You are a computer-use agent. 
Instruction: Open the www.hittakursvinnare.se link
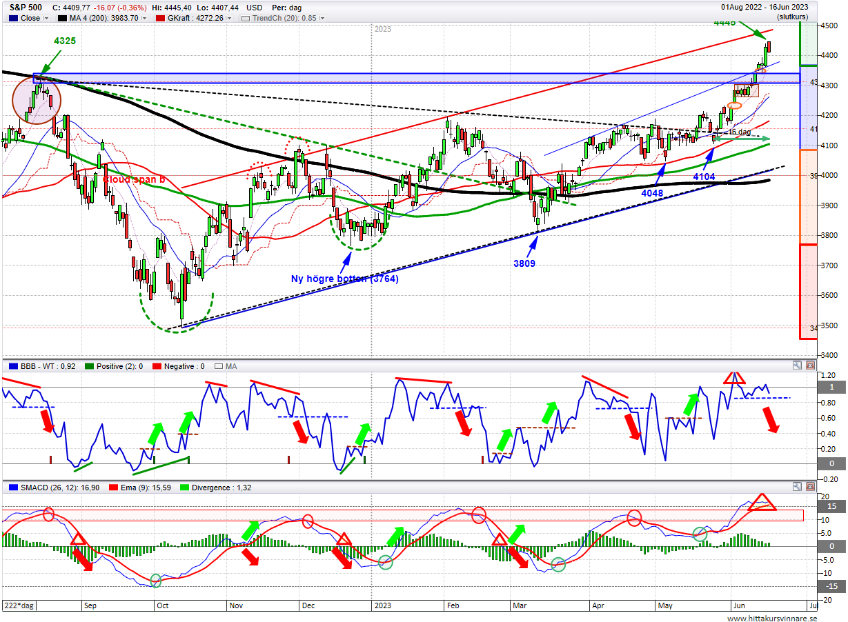tap(771, 619)
